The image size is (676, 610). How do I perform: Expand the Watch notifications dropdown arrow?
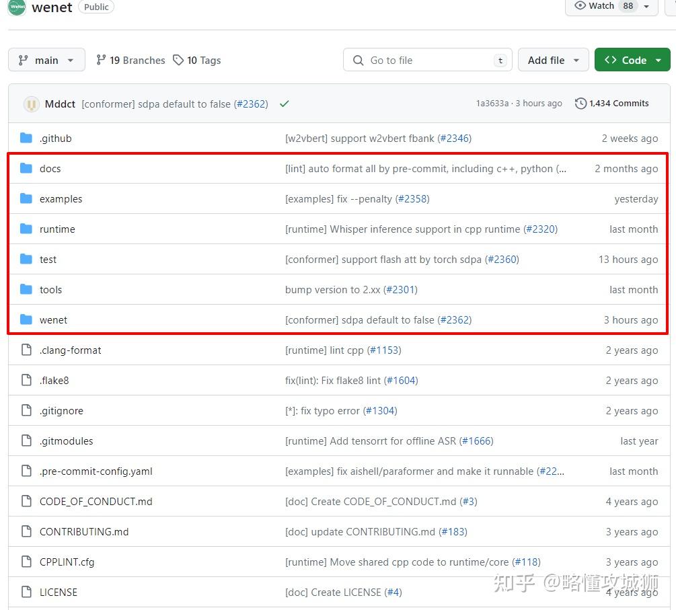coord(646,6)
